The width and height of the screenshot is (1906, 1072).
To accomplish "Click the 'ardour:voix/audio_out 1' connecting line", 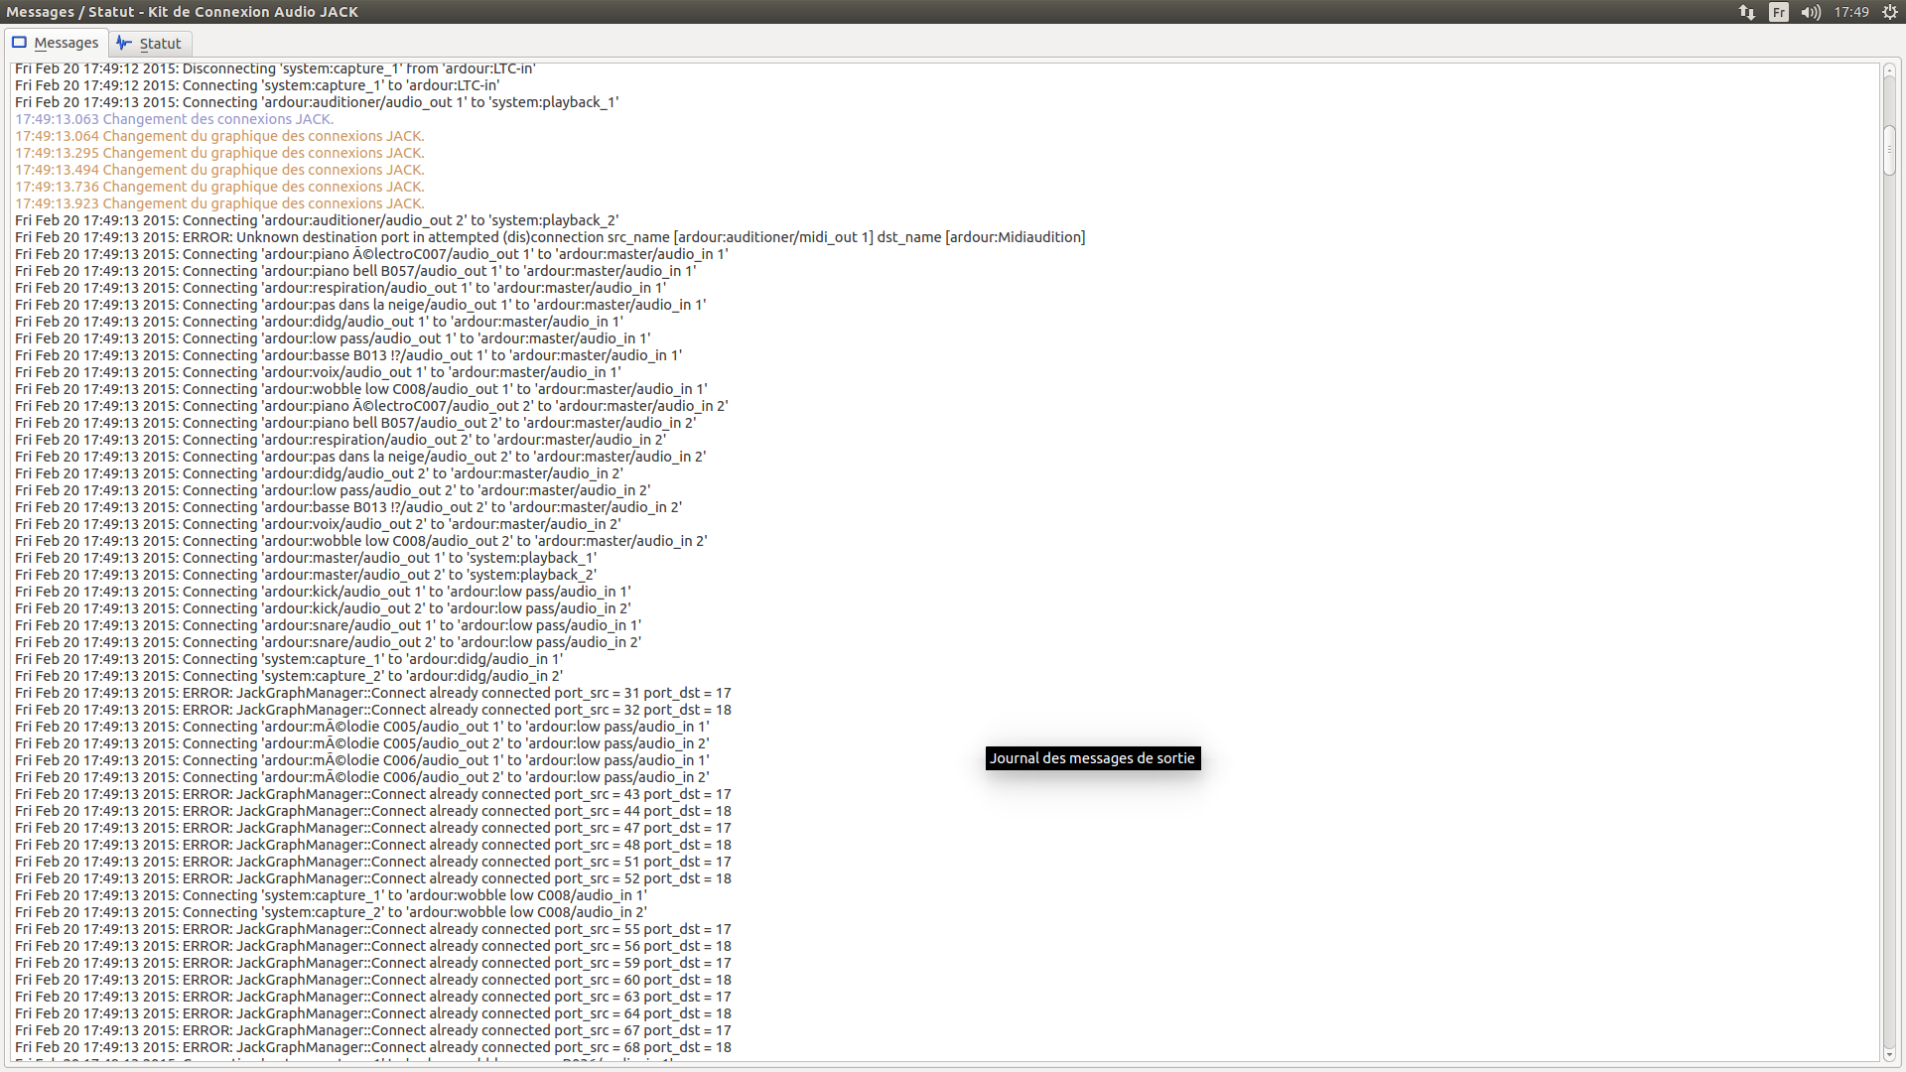I will point(318,372).
